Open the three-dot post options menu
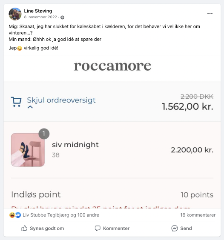 click(210, 14)
